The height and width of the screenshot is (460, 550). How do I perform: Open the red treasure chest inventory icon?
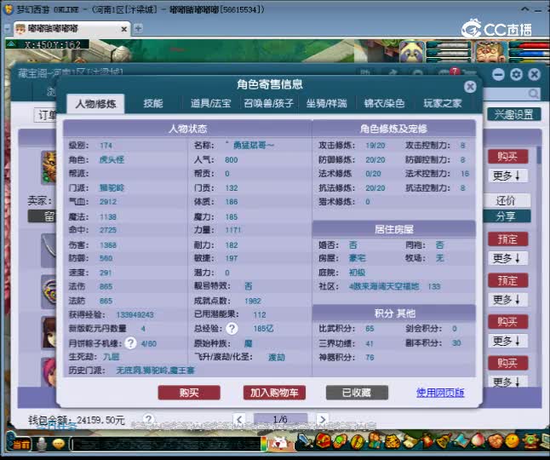[324, 440]
